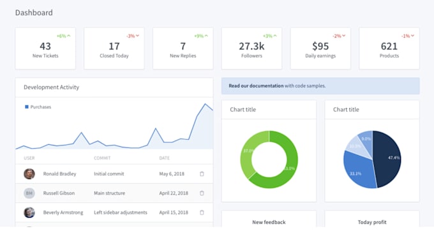Select the name Ronald Bradley
This screenshot has height=231, width=434.
(59, 174)
